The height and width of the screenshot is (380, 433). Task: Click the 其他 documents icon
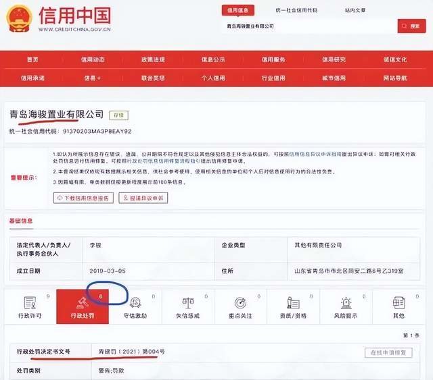pos(398,303)
